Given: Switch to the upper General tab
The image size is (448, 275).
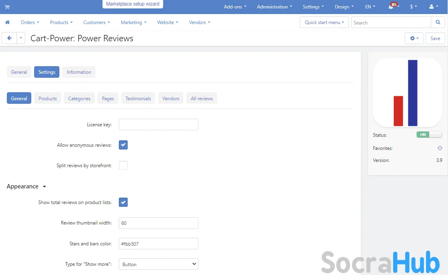Looking at the screenshot, I should (19, 72).
